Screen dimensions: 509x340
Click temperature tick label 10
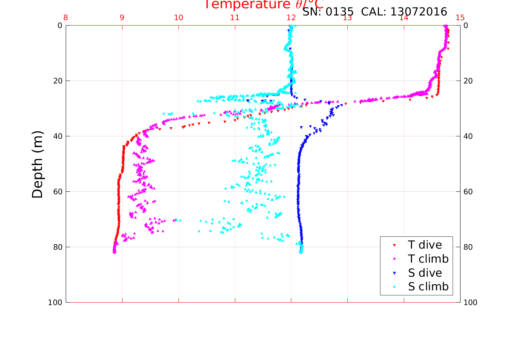pyautogui.click(x=179, y=18)
